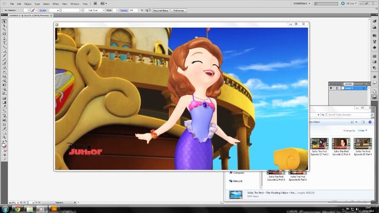This screenshot has height=213, width=379.
Task: Select the Paintbrush tool
Action: [x=4, y=56]
